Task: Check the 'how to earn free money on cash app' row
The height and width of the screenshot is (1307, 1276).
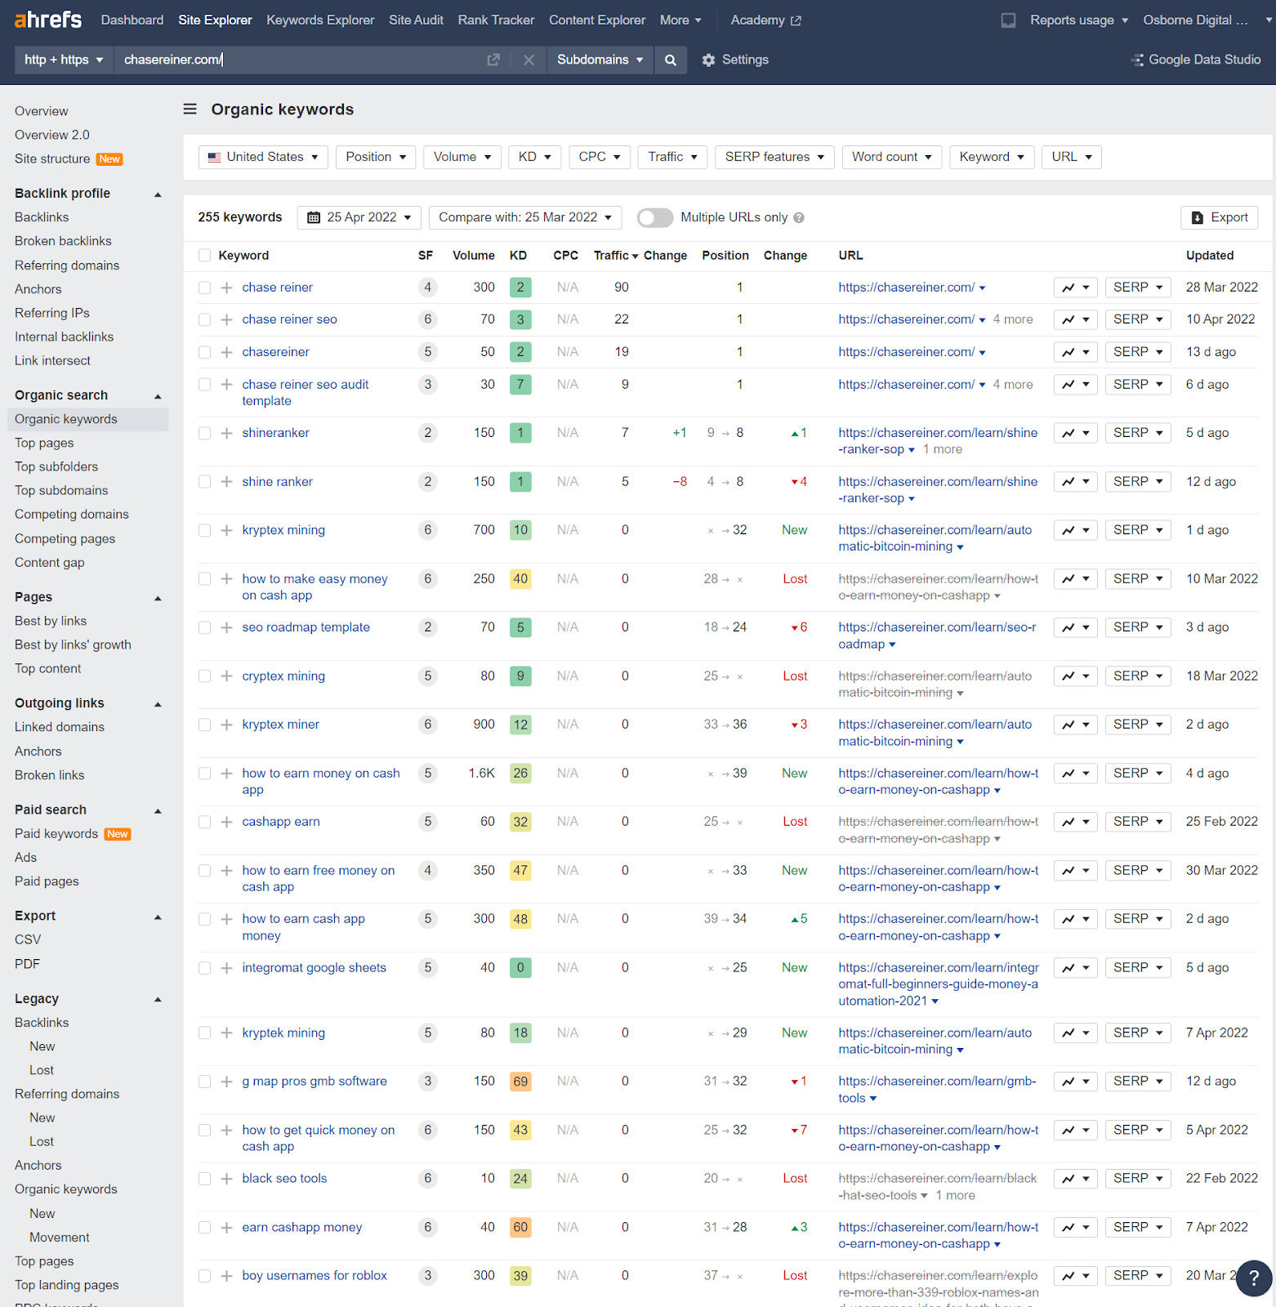Action: (x=204, y=871)
